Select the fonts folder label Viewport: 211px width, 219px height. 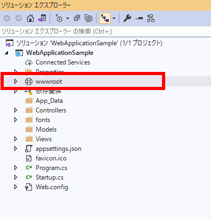click(43, 120)
